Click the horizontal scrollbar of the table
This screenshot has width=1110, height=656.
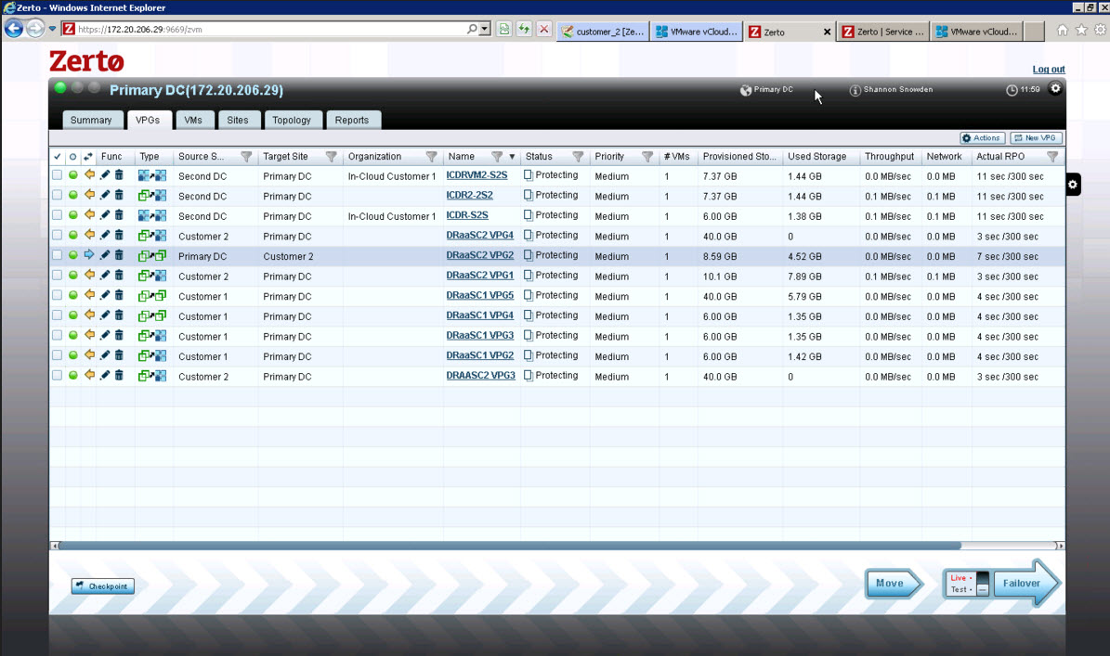click(510, 546)
